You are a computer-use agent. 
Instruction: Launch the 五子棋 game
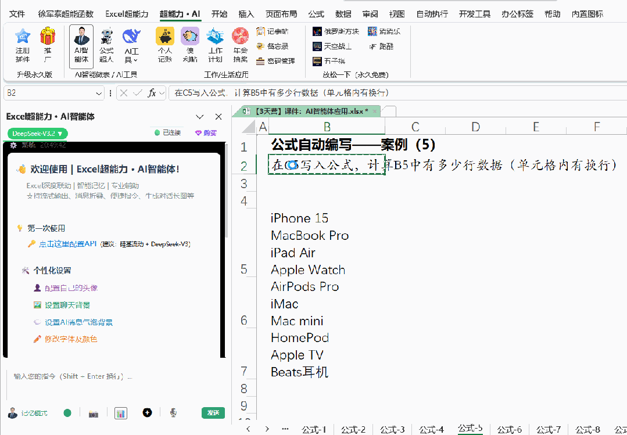click(x=329, y=61)
